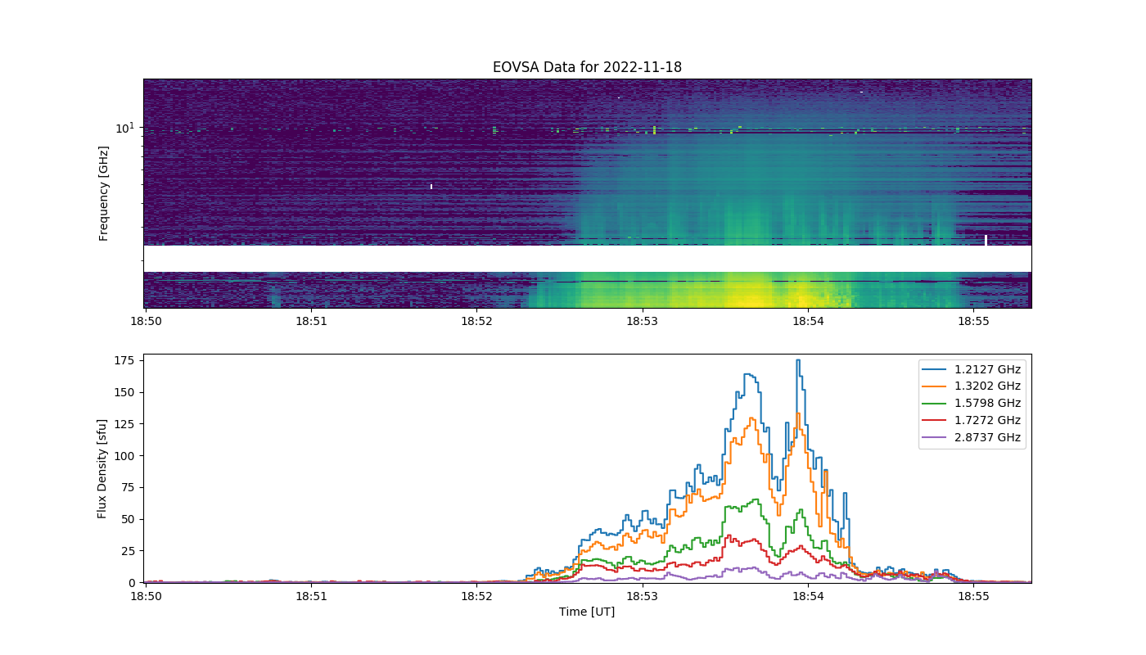This screenshot has width=1146, height=655.
Task: Click the 1.2127 GHz legend entry
Action: (972, 369)
